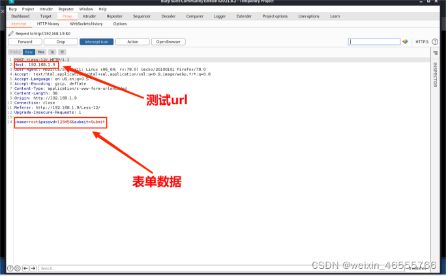The image size is (446, 276).
Task: Open the Project options tab
Action: tap(275, 16)
